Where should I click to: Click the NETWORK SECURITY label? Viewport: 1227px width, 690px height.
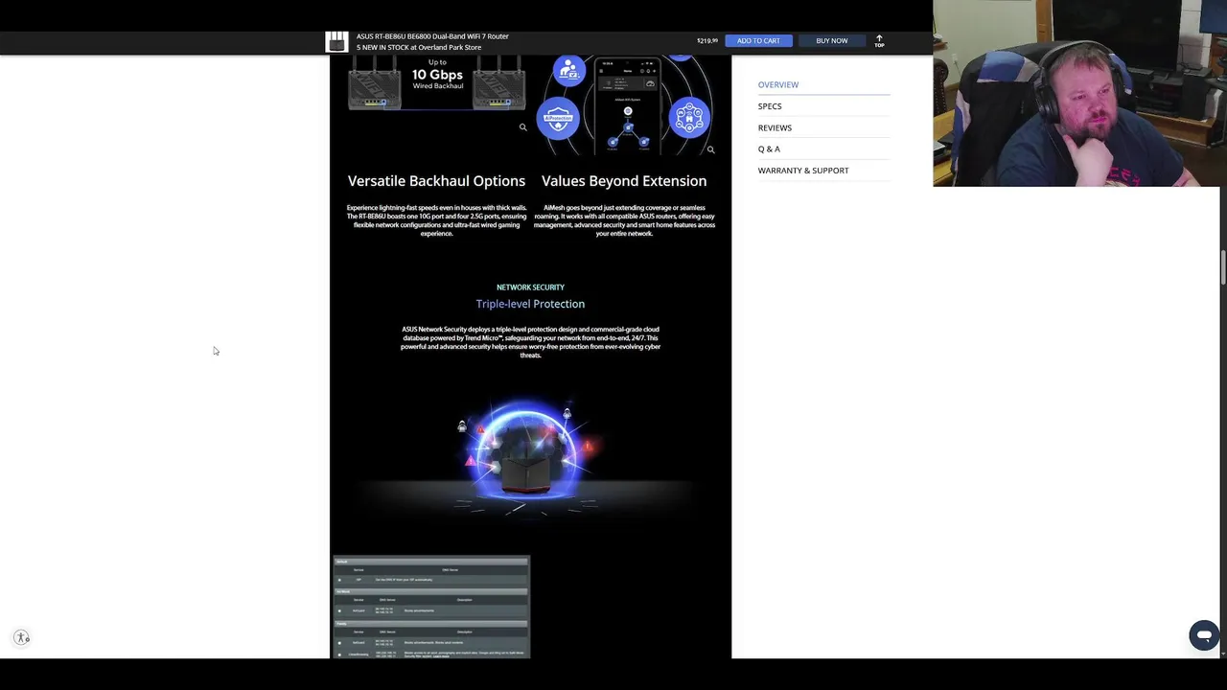coord(530,287)
